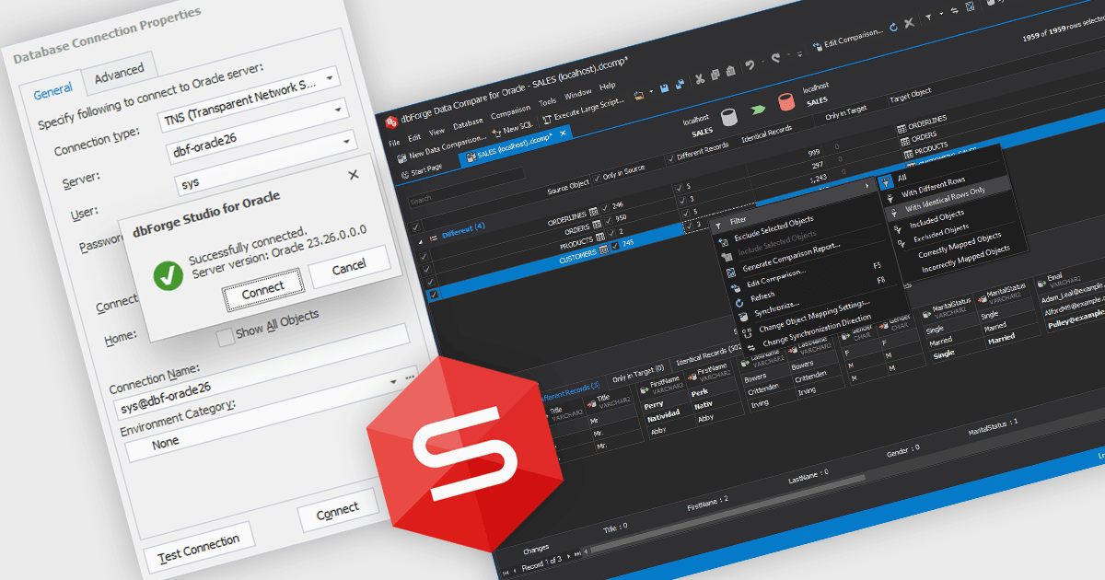
Task: Click the Execute Large Script toolbar icon
Action: [x=547, y=118]
